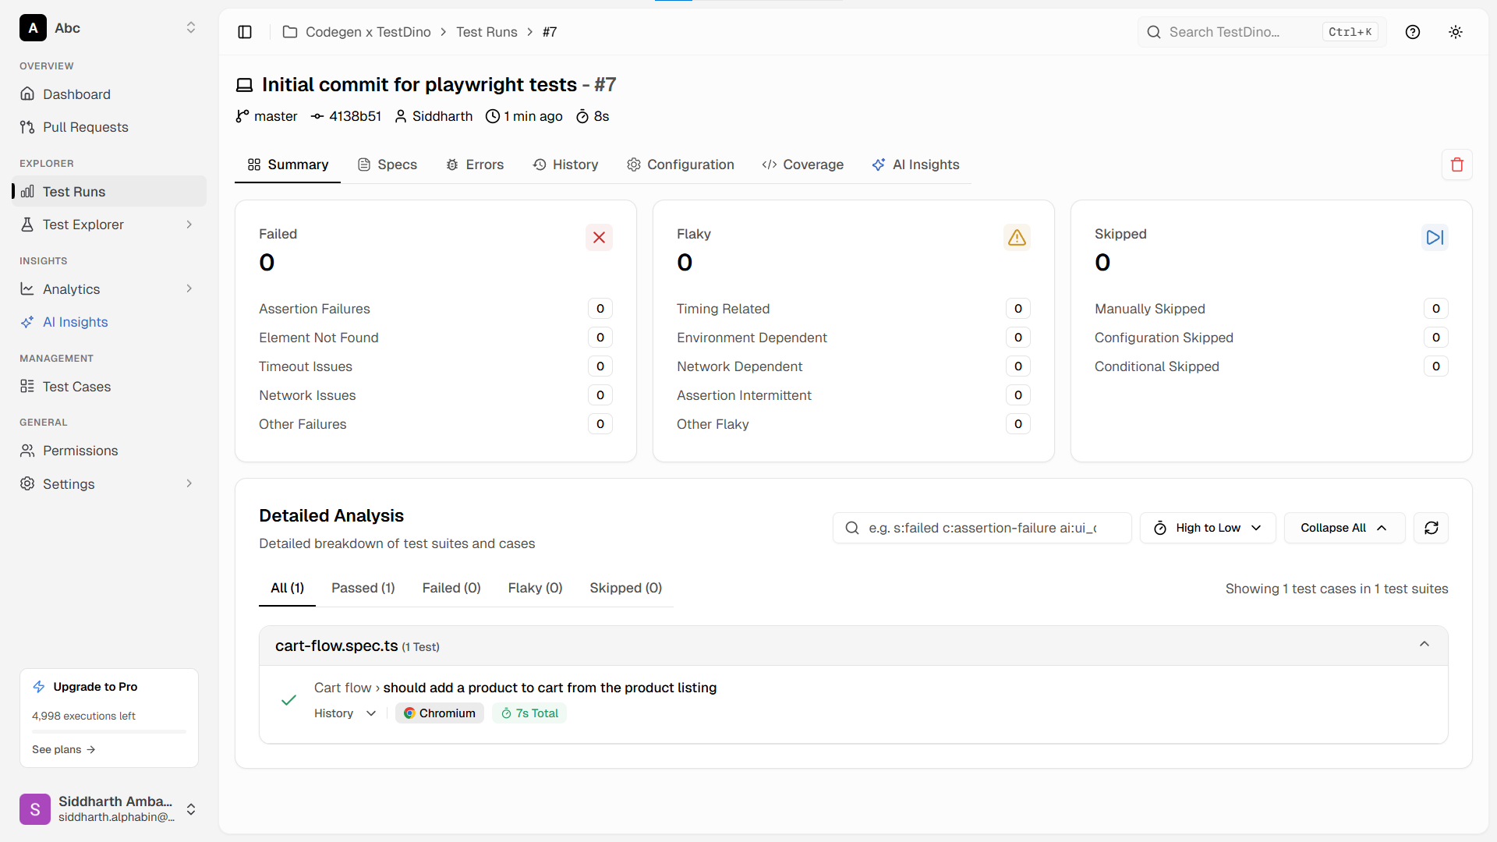1497x842 pixels.
Task: Click the refresh icon in Detailed Analysis
Action: (x=1431, y=528)
